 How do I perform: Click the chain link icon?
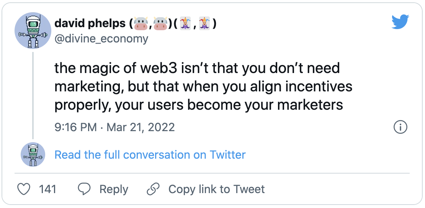[x=153, y=189]
